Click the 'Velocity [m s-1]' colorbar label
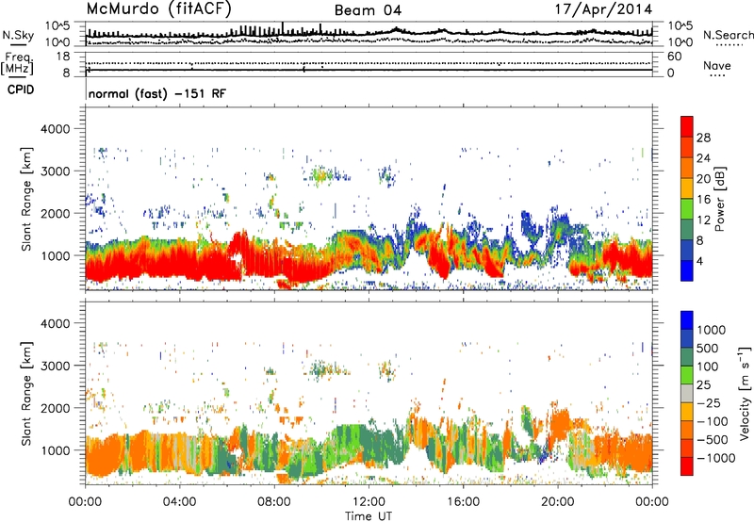 click(x=745, y=393)
